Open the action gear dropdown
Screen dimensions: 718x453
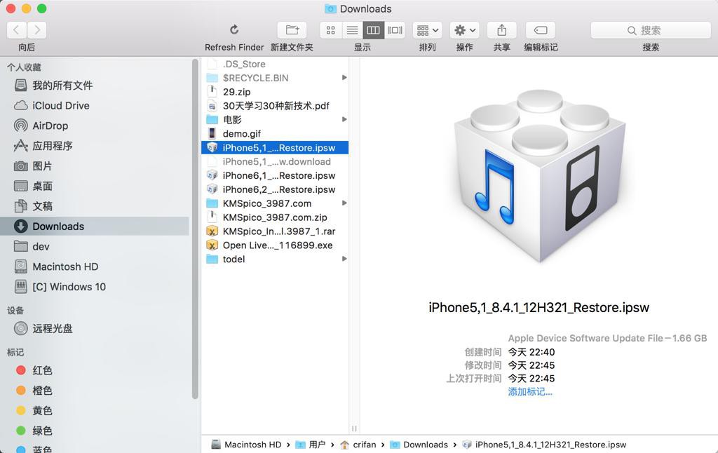[x=464, y=30]
